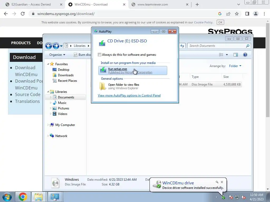The image size is (270, 202).
Task: Dismiss cookie notice with OK
Action: click(220, 22)
